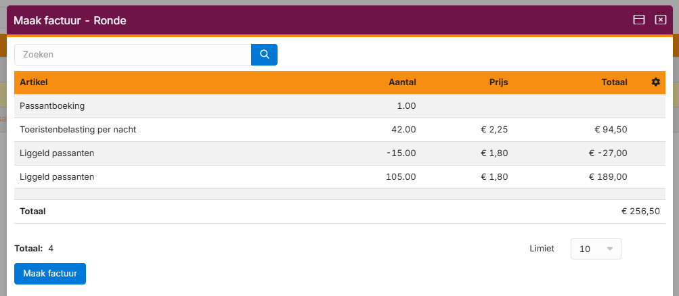Sort by Artikel column header

(34, 82)
